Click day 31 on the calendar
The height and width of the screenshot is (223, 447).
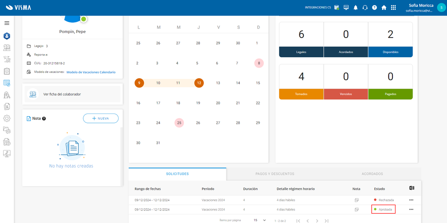click(x=158, y=143)
